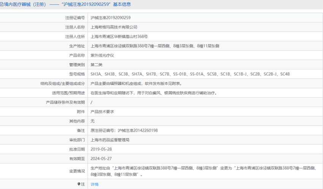Click the 注册人名称 row label
This screenshot has width=323, height=189.
pyautogui.click(x=75, y=27)
